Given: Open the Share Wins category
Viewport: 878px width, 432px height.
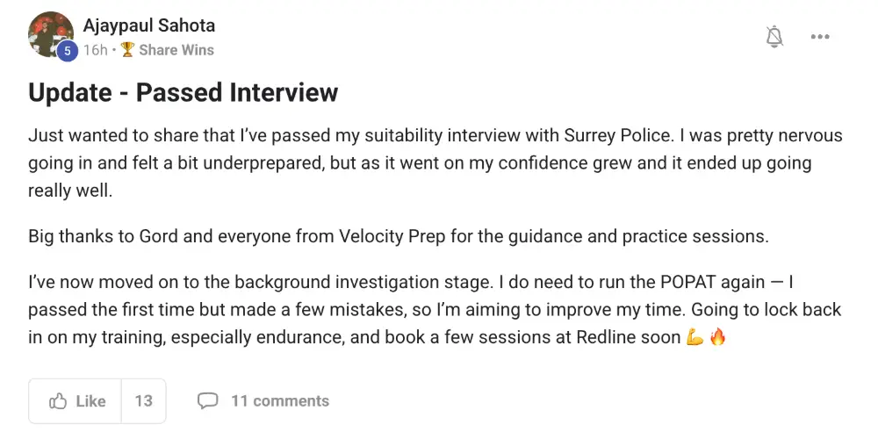Looking at the screenshot, I should [176, 50].
